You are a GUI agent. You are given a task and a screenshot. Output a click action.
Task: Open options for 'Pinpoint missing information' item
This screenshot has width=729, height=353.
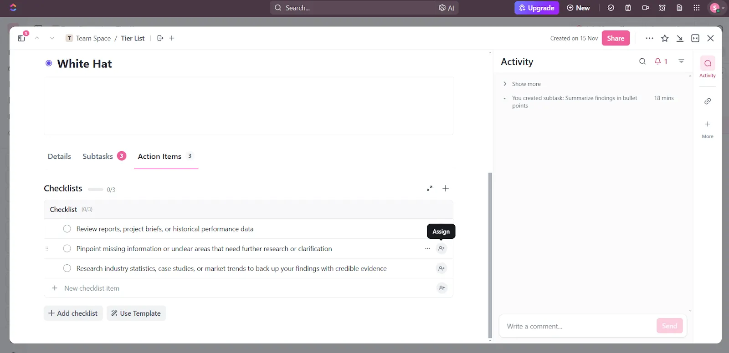point(427,248)
